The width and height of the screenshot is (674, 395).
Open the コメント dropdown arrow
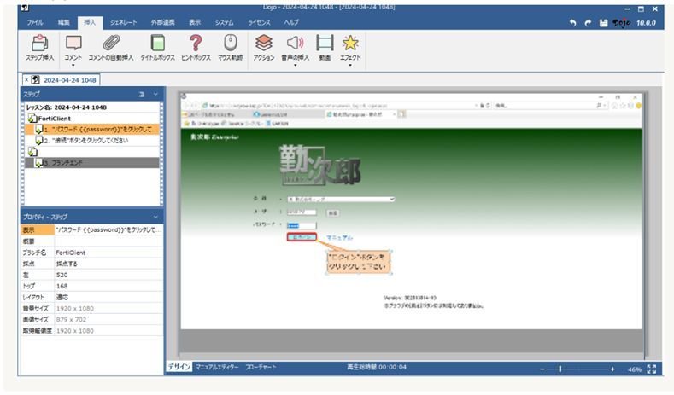73,65
